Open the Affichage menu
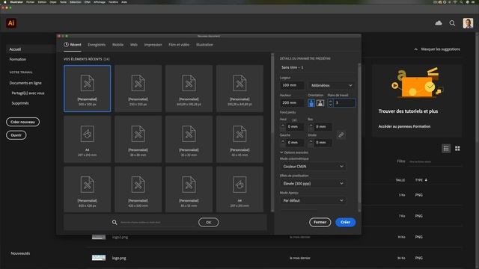This screenshot has width=479, height=269. pyautogui.click(x=100, y=1)
